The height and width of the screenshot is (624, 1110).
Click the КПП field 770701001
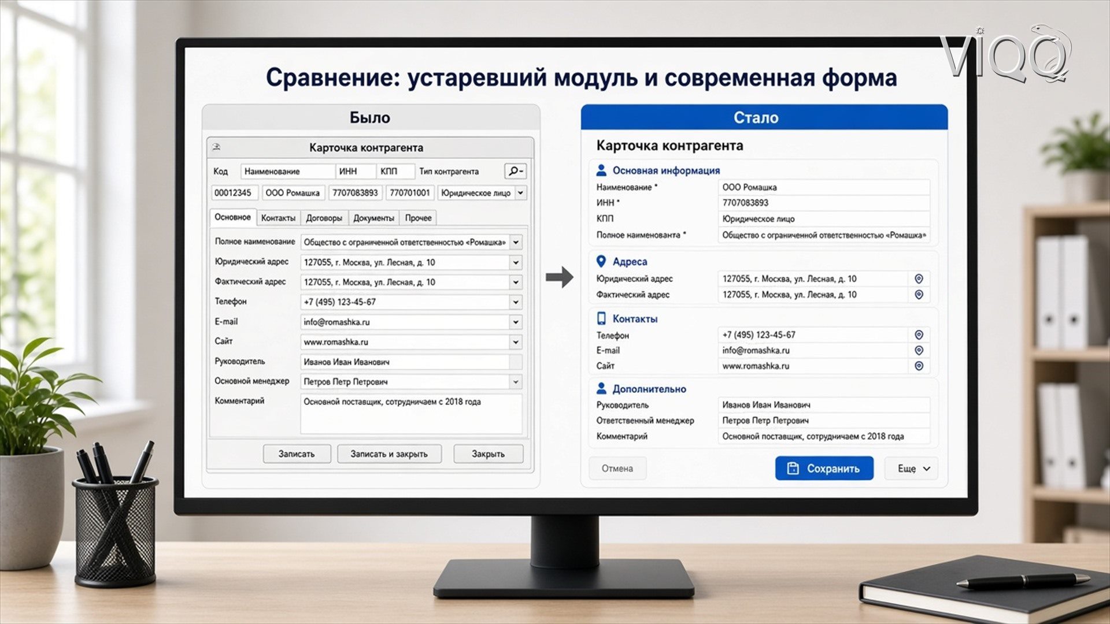pos(409,192)
